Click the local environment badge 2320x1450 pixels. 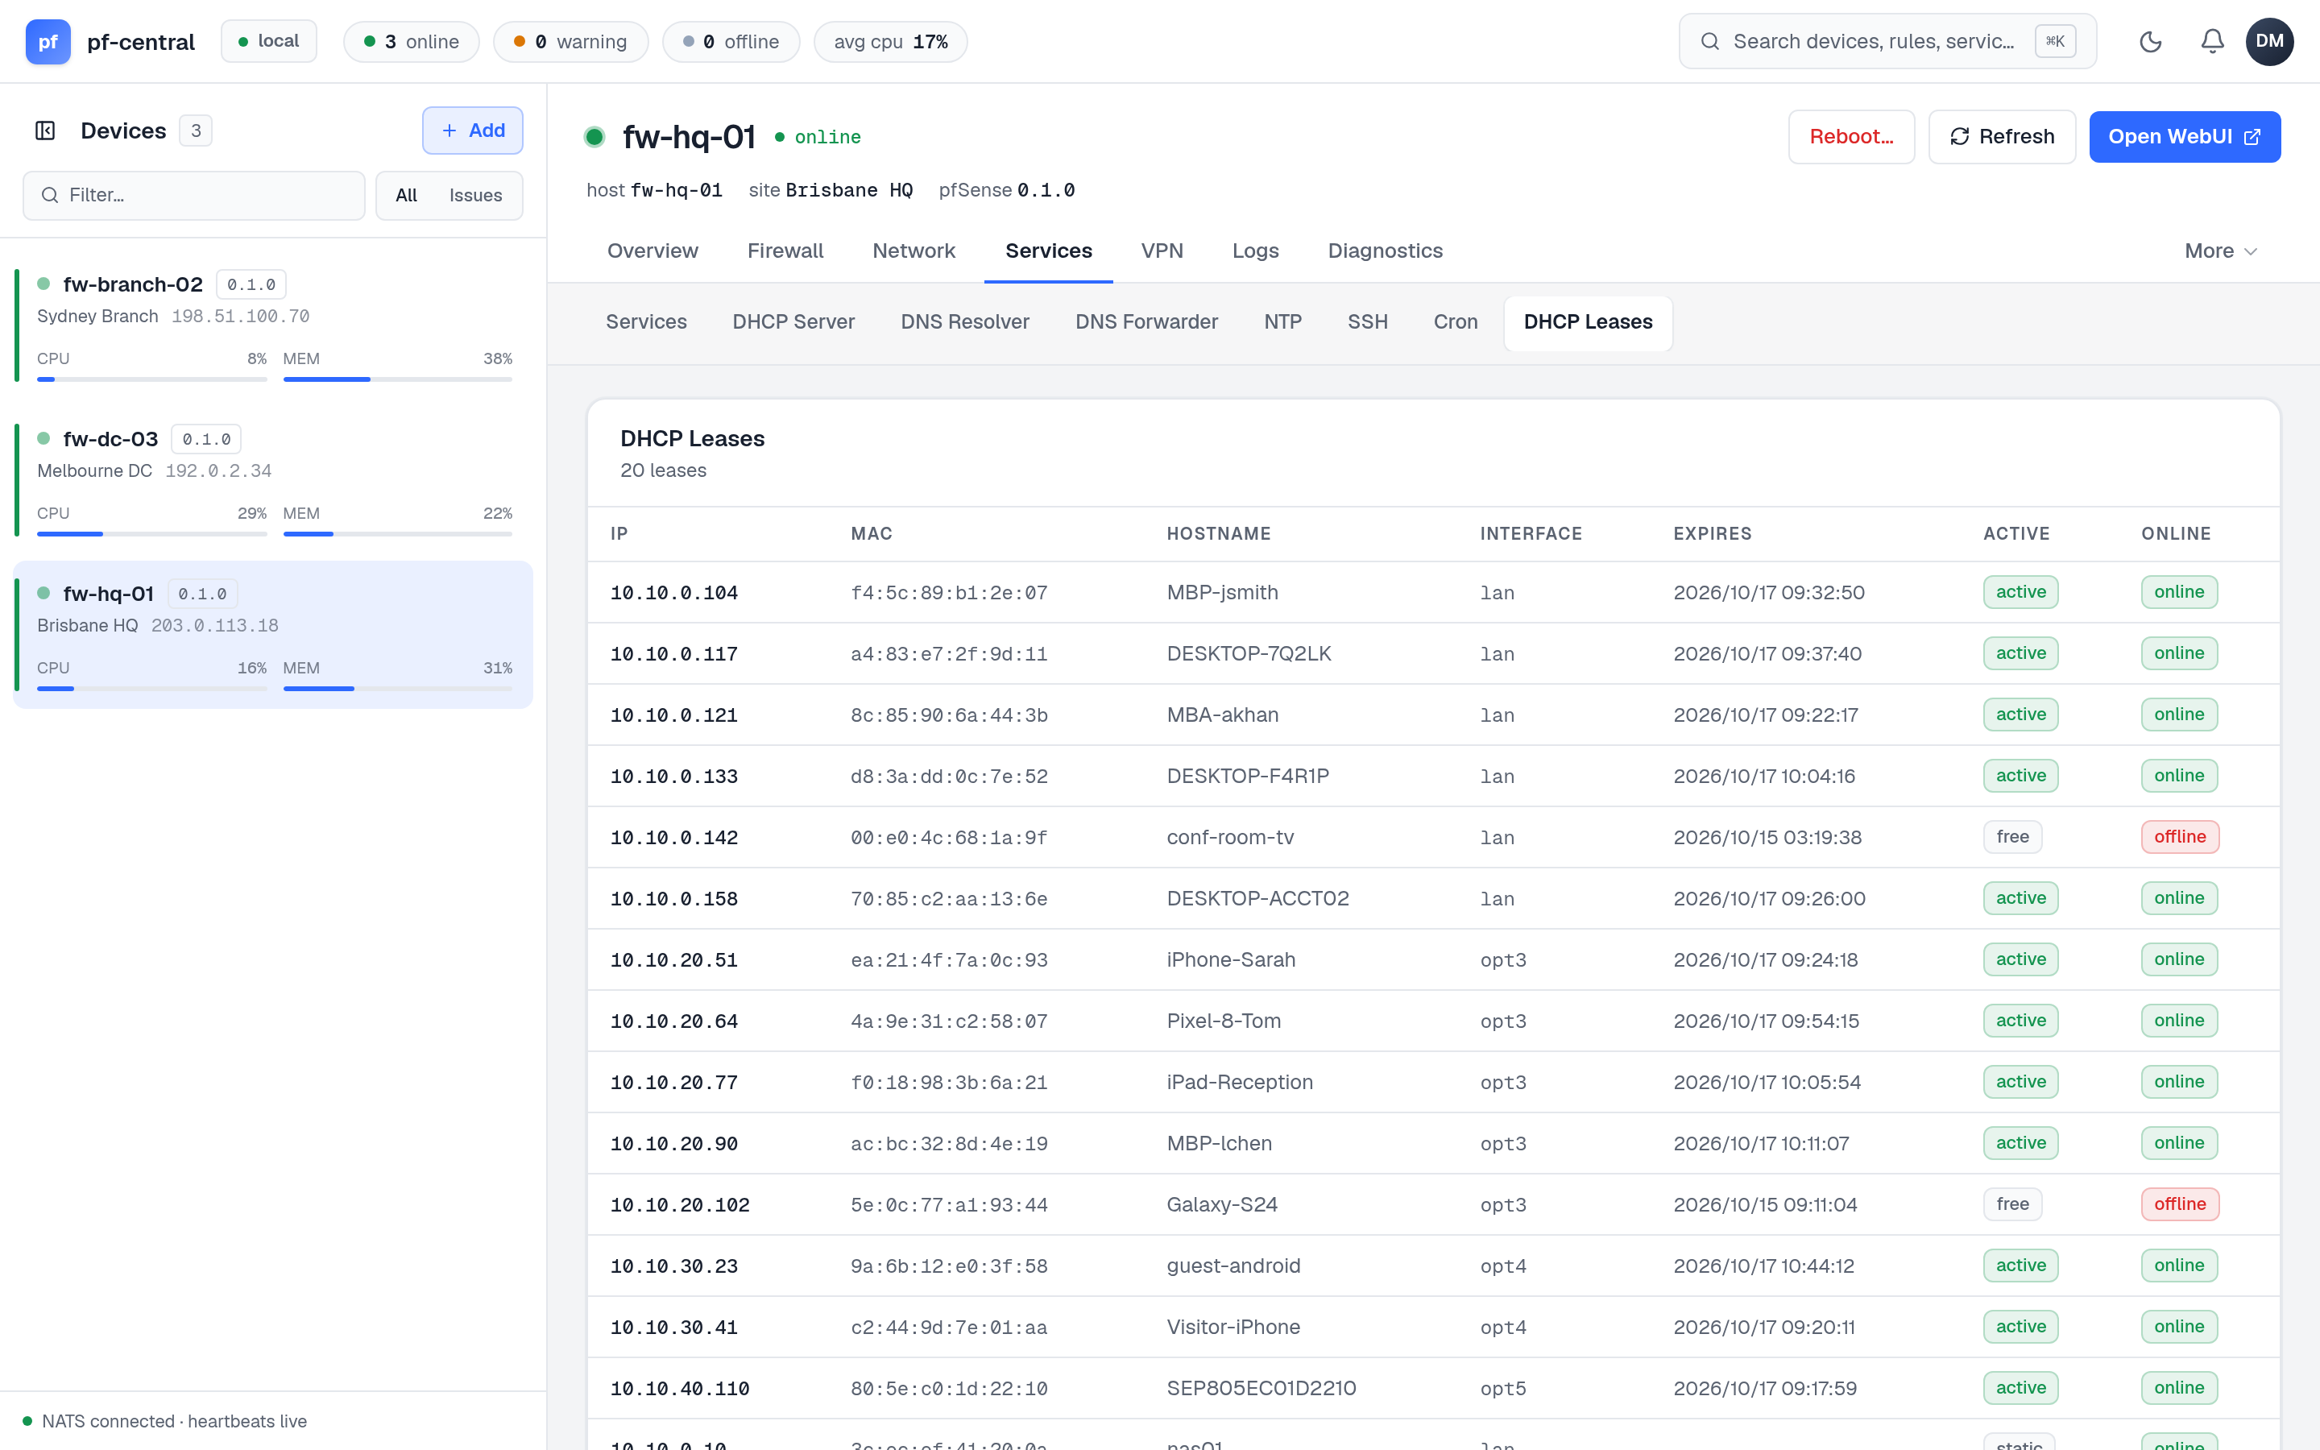(268, 41)
